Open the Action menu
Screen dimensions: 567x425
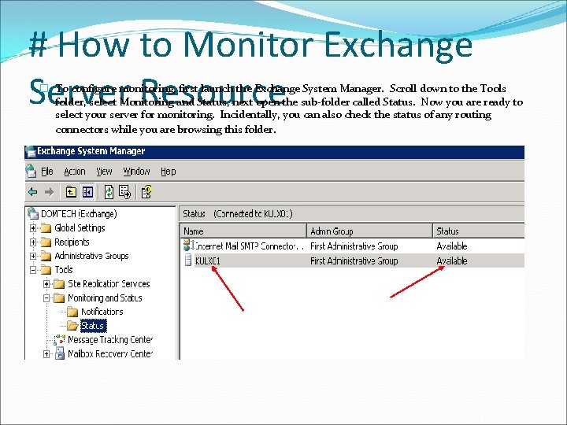(x=75, y=172)
